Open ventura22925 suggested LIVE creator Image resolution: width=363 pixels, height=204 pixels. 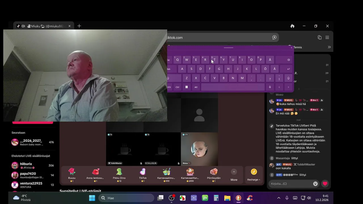coord(33,185)
